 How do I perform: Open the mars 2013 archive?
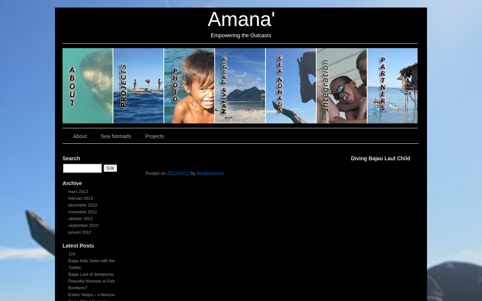tap(78, 192)
